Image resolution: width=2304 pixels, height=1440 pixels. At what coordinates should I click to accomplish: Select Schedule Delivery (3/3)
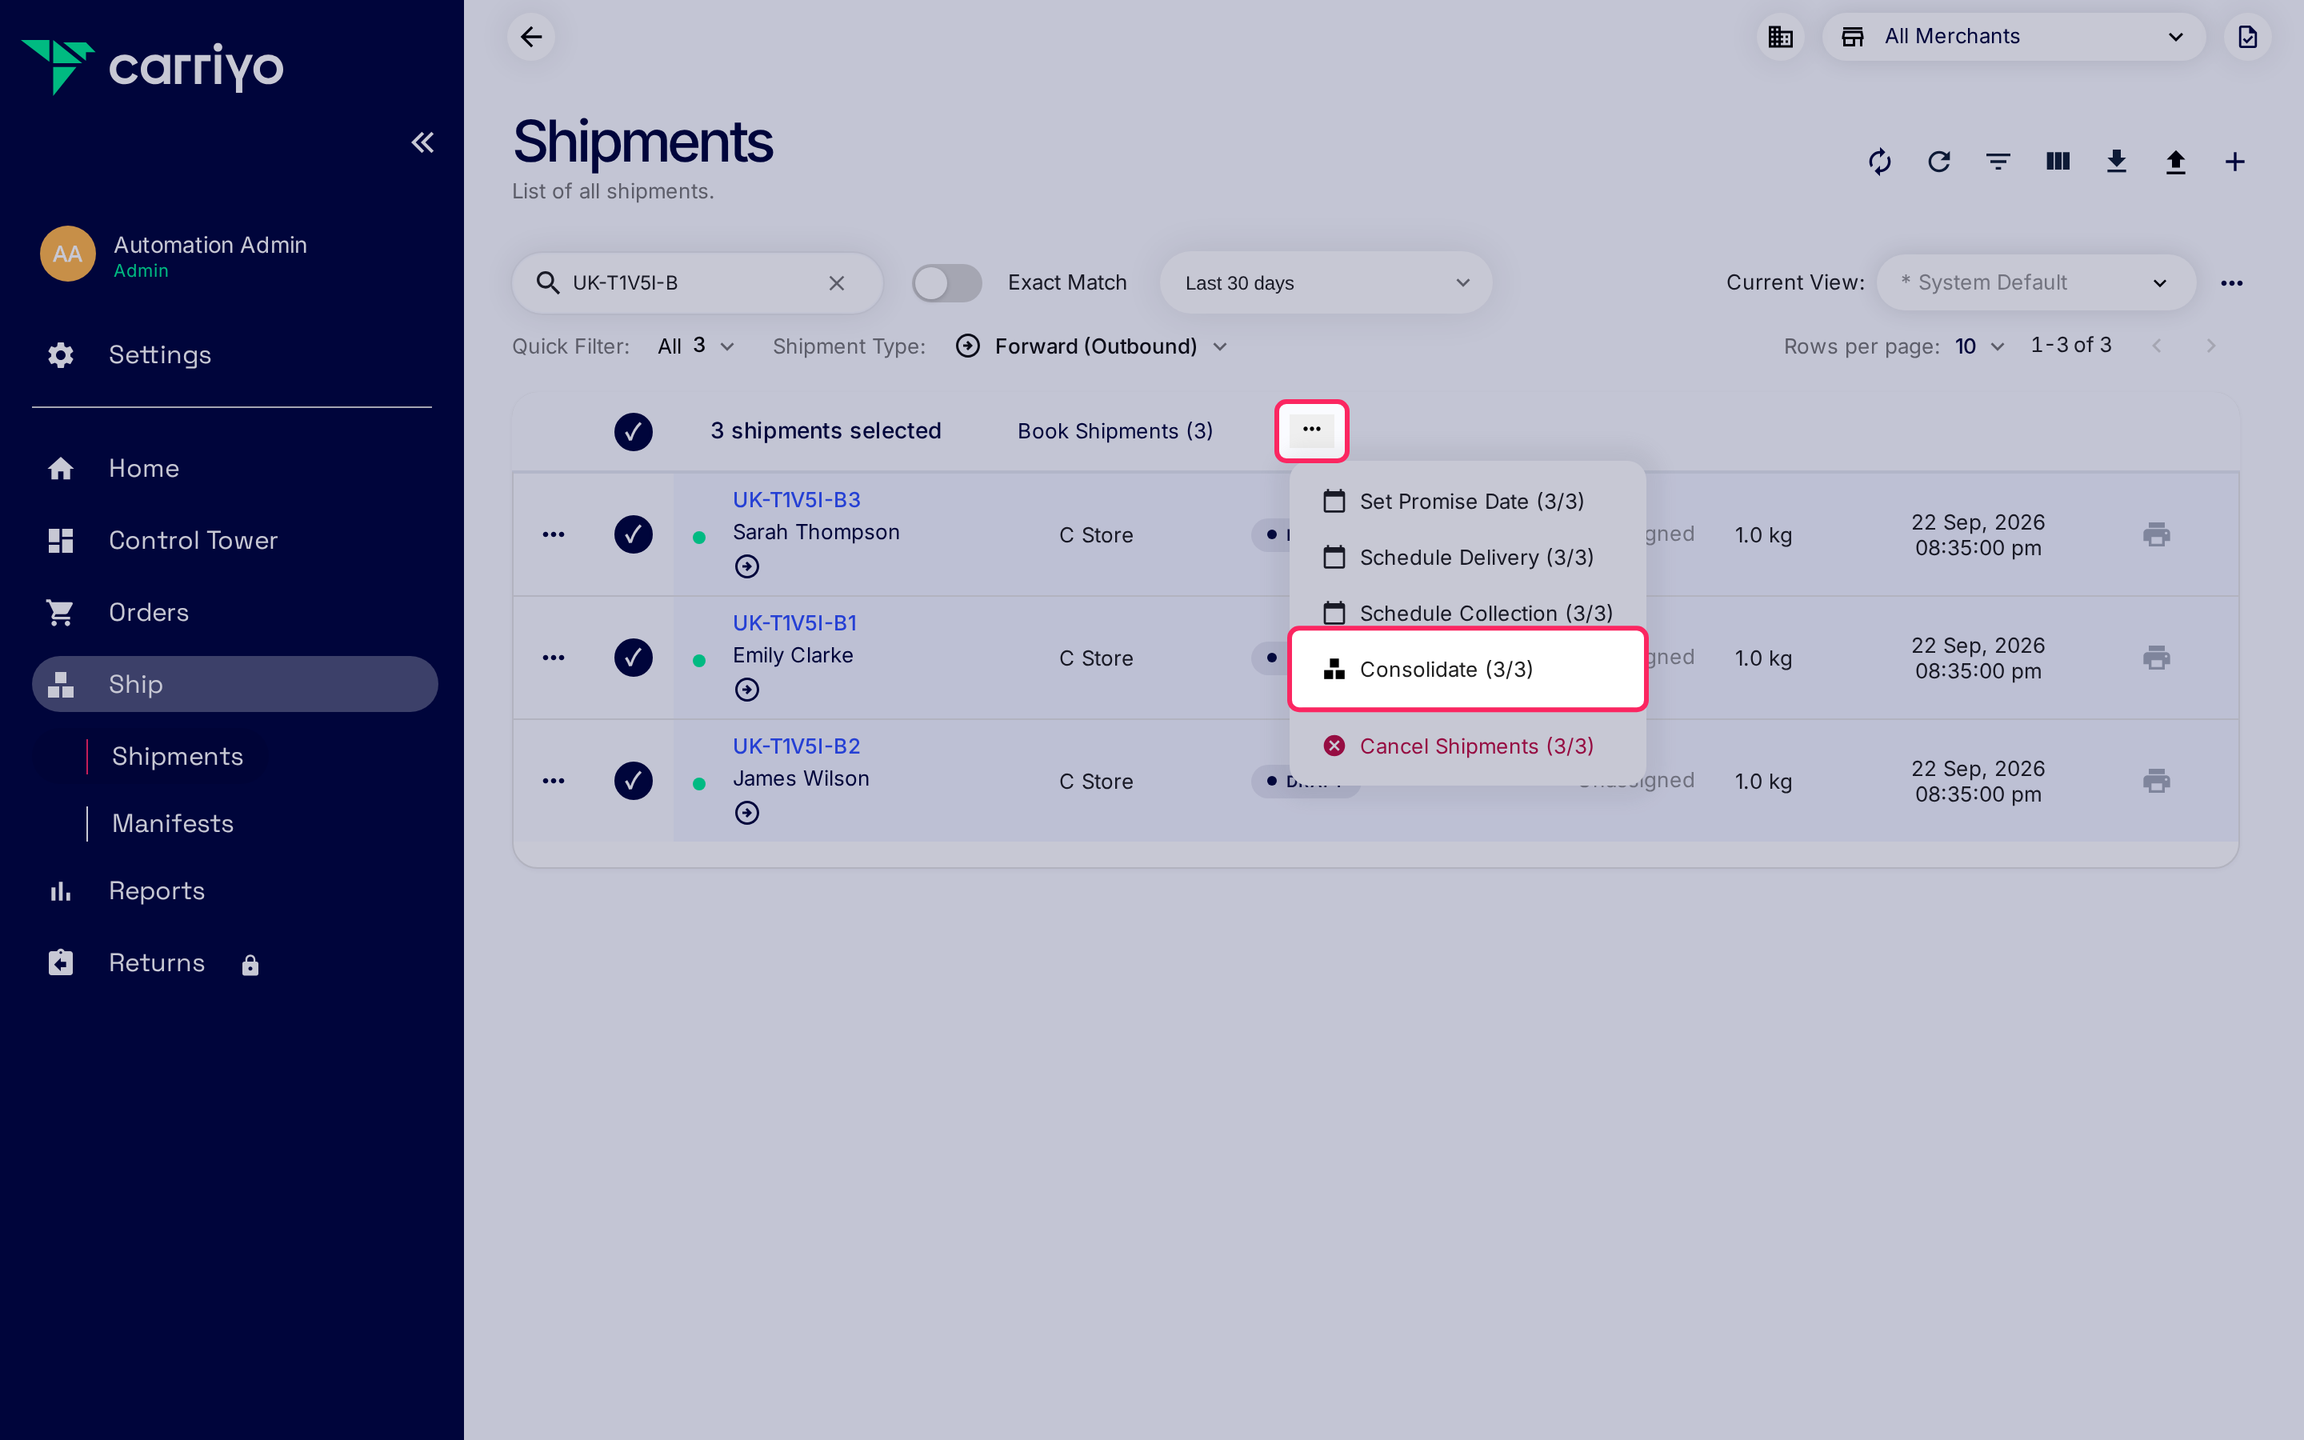[1467, 557]
